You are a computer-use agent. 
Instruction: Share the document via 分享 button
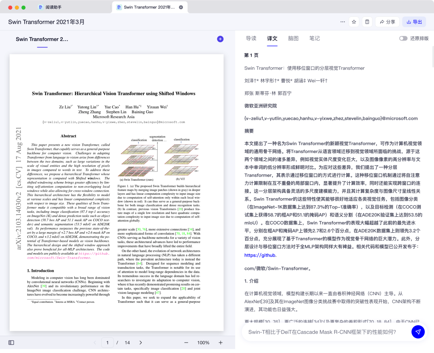[x=387, y=22]
